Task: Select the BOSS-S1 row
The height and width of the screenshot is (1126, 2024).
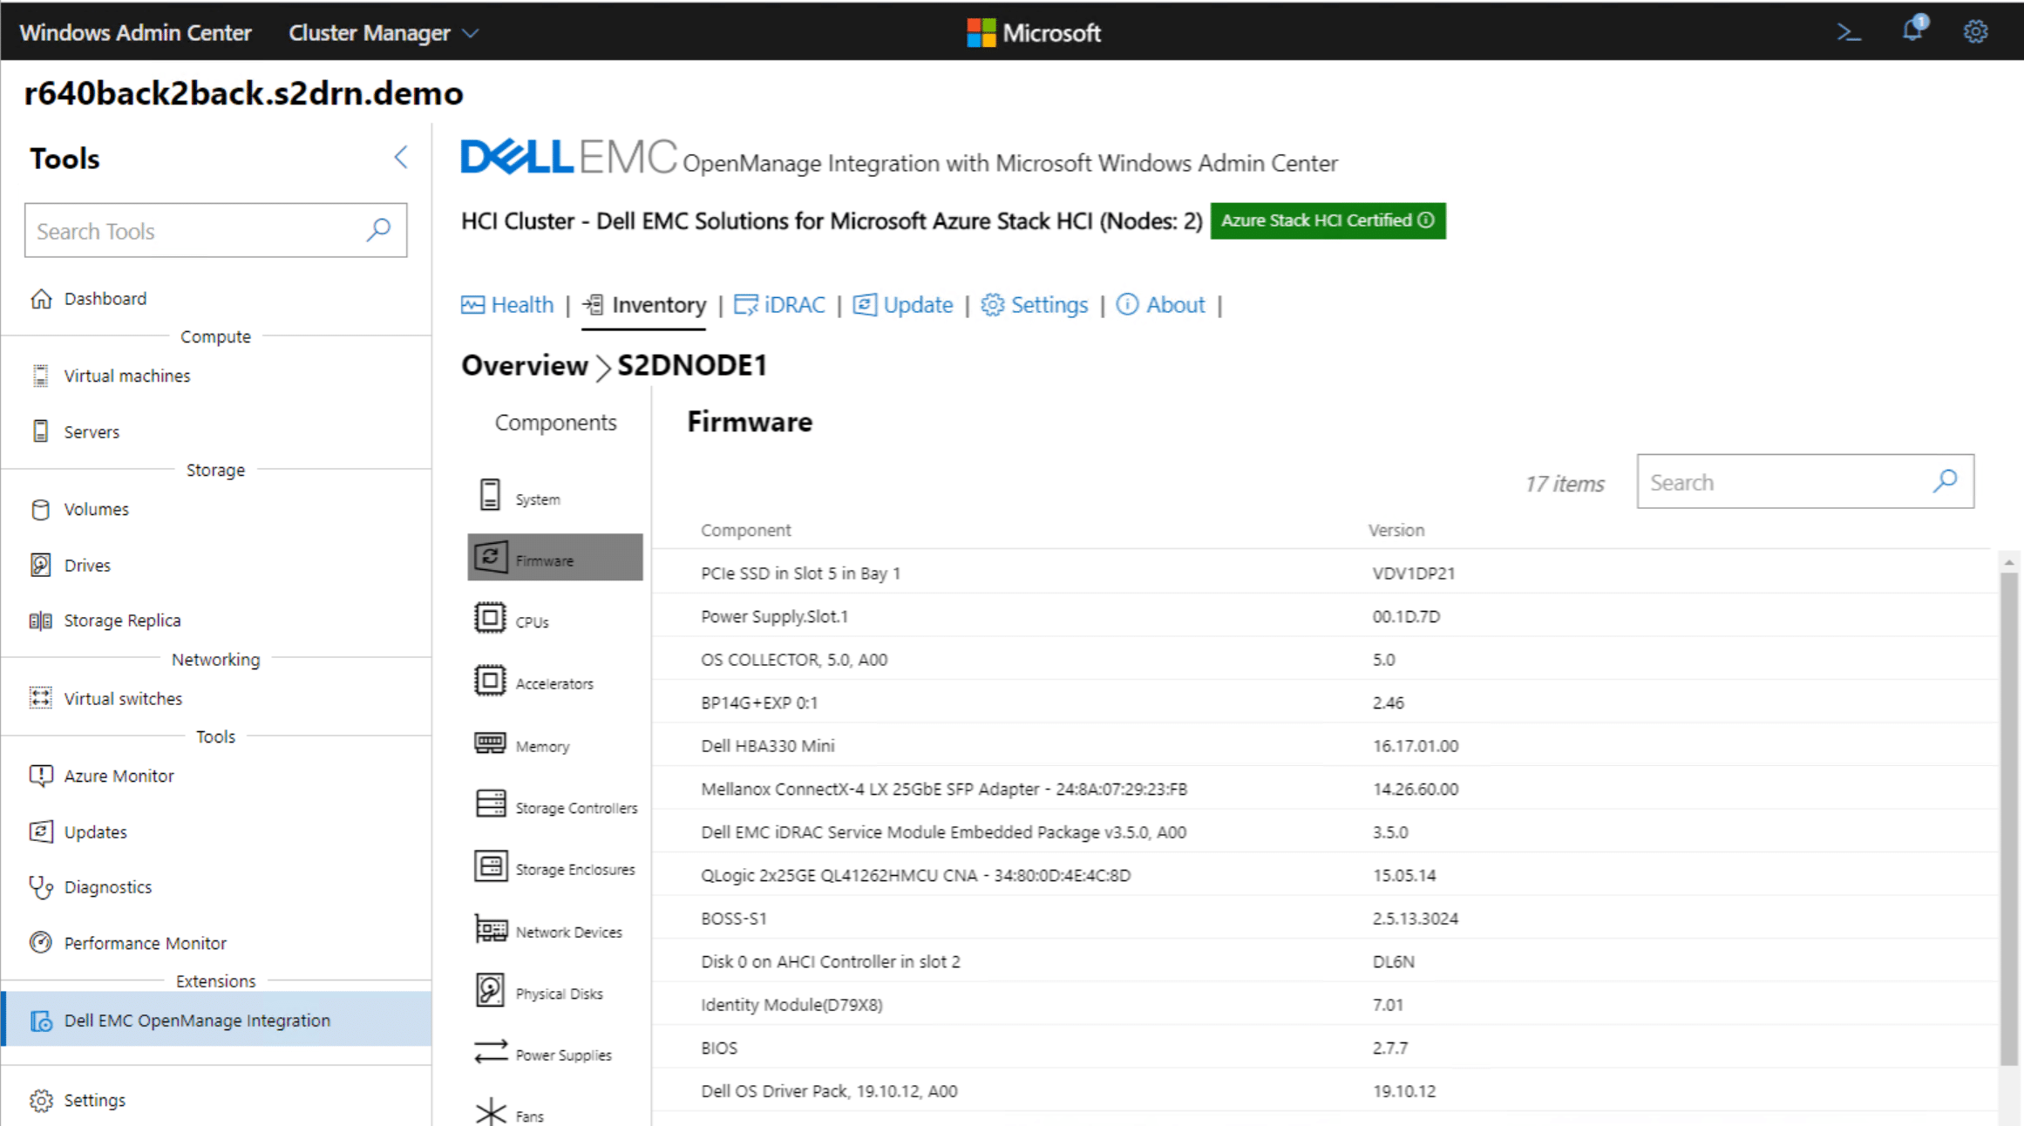Action: (x=1325, y=918)
